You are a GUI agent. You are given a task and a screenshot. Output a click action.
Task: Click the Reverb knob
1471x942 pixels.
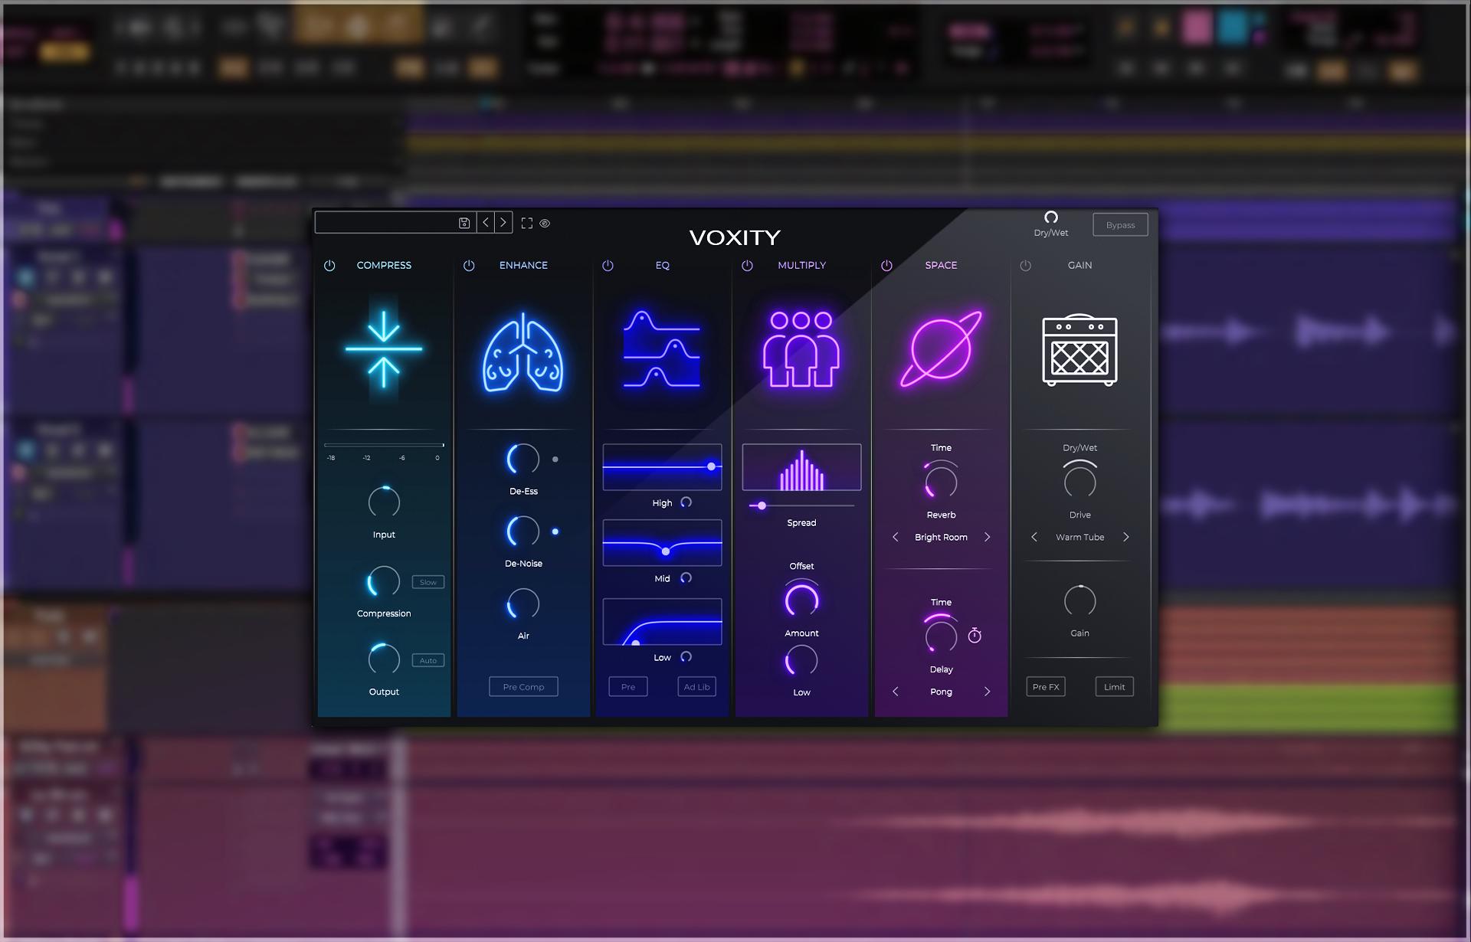click(x=941, y=482)
